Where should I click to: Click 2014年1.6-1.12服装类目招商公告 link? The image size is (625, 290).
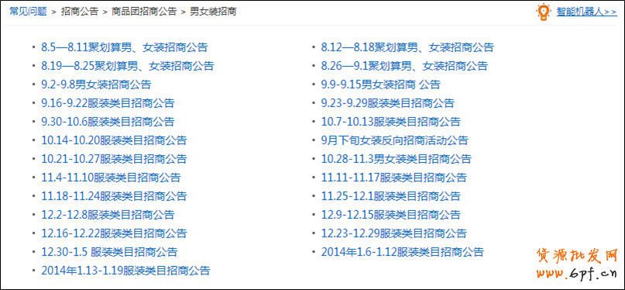[x=402, y=252]
